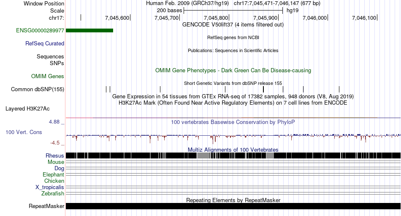Click the Layered H3K27Ac track label
Viewport: 401px width, 216px height.
(x=27, y=109)
